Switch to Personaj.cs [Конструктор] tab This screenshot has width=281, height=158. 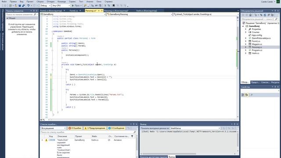pyautogui.click(x=116, y=11)
